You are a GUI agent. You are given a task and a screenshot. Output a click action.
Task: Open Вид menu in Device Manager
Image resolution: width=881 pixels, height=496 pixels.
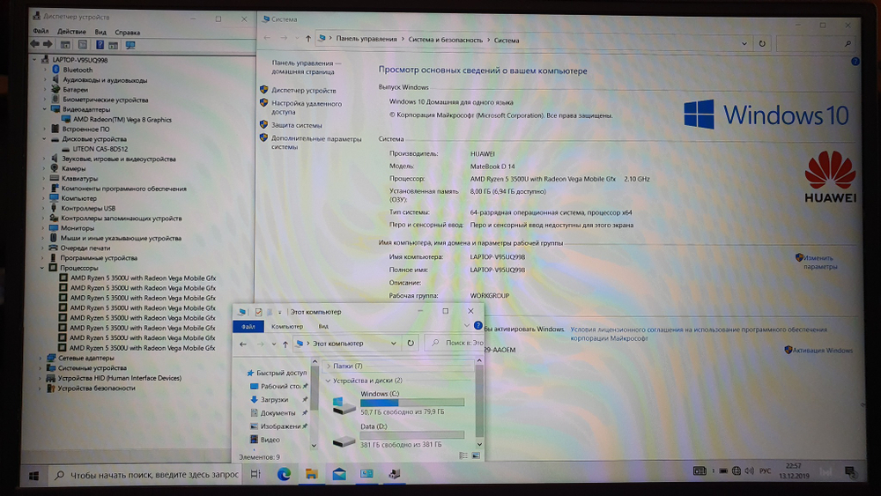click(100, 32)
